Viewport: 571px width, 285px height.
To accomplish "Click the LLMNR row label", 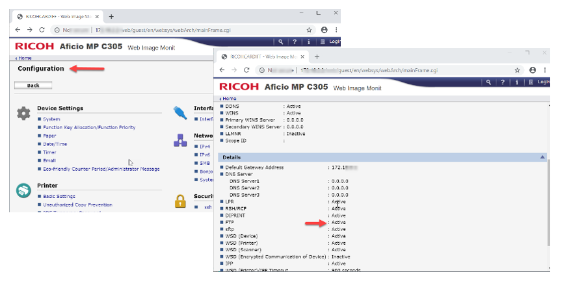I will (x=233, y=134).
